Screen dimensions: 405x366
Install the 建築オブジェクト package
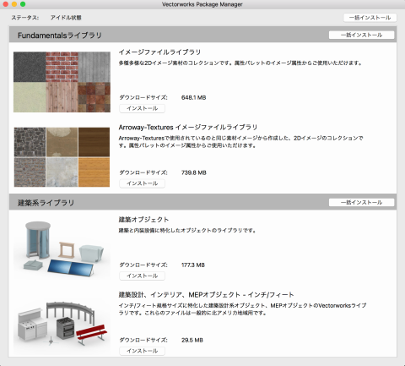click(x=142, y=276)
